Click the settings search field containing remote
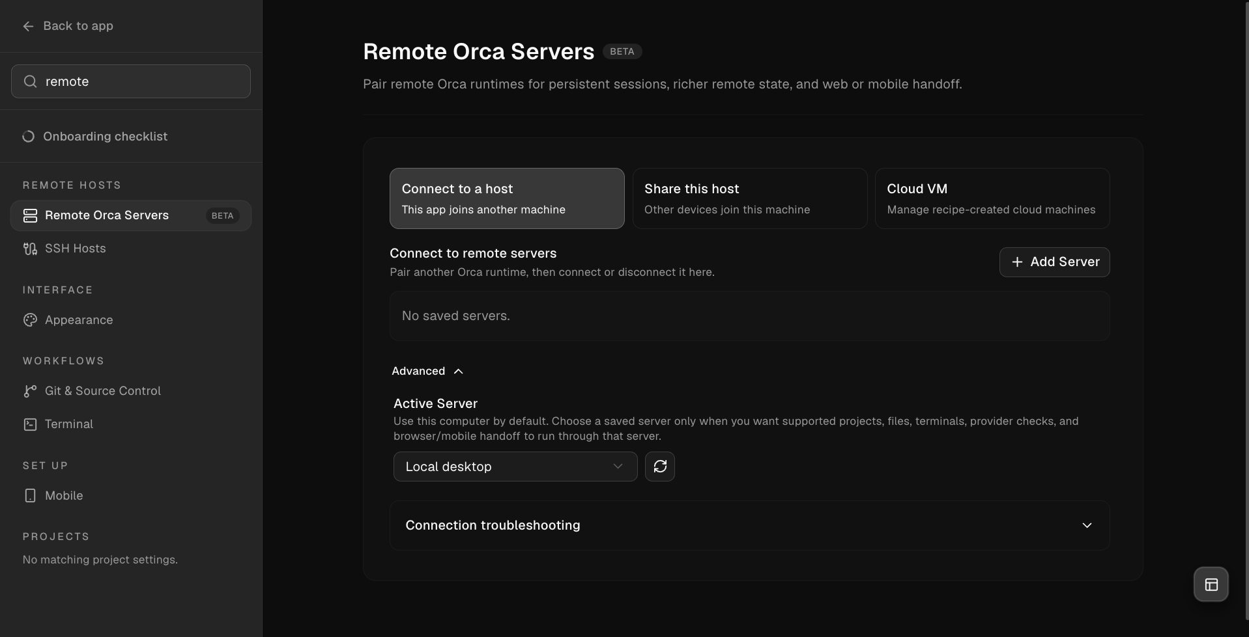1249x637 pixels. point(131,81)
